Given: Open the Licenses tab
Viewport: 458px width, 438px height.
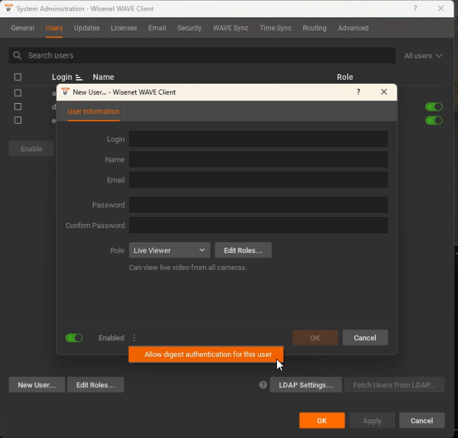Looking at the screenshot, I should click(124, 28).
